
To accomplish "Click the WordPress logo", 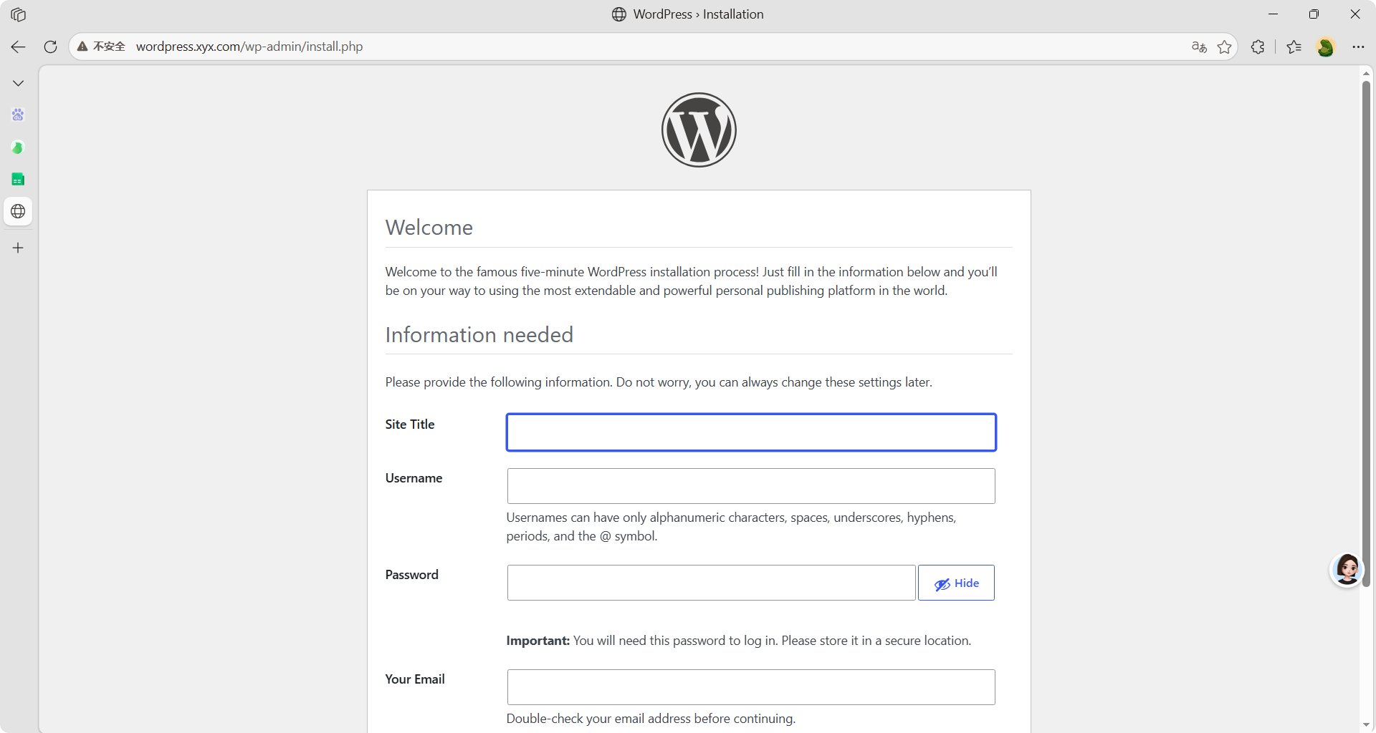I will click(x=699, y=130).
